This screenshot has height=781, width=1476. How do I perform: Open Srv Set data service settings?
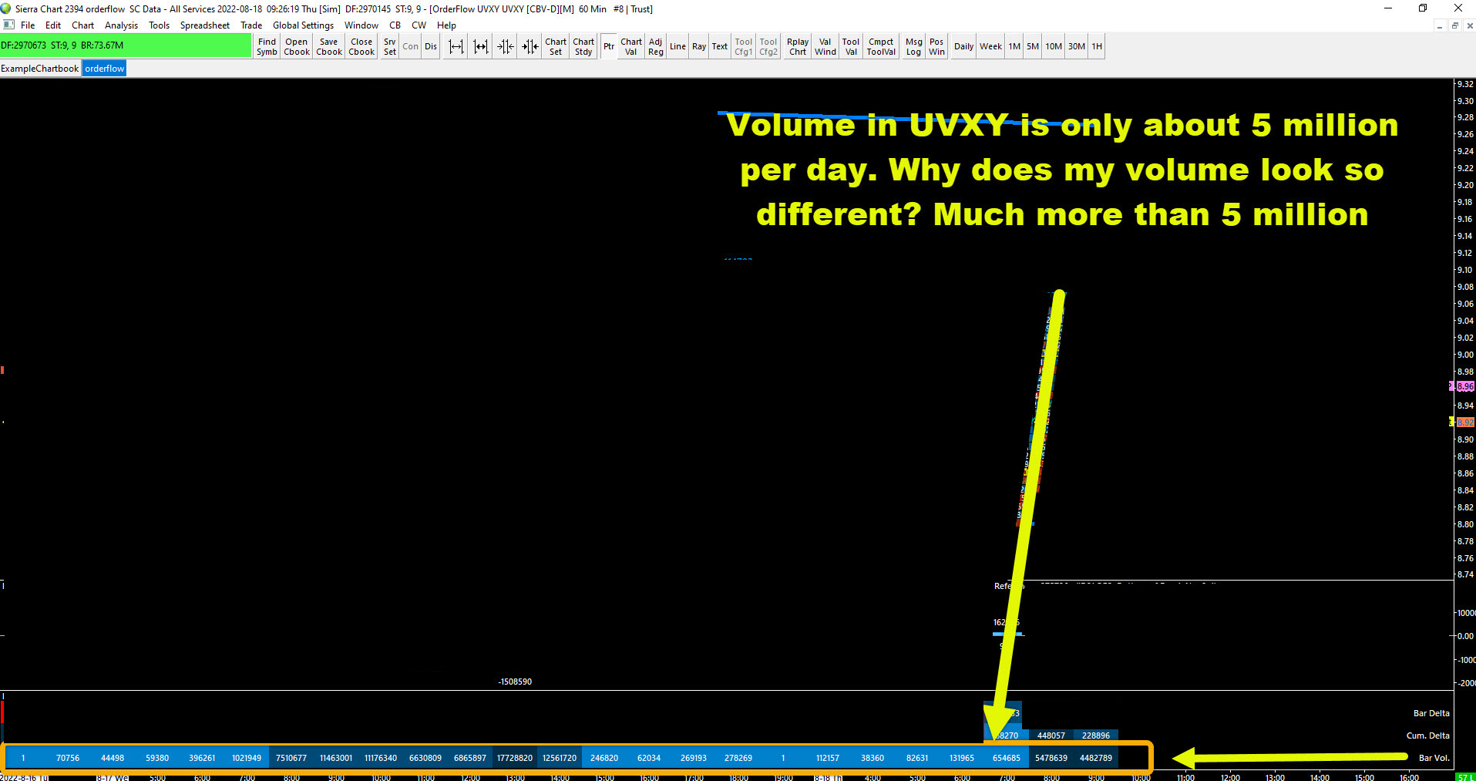(x=390, y=47)
